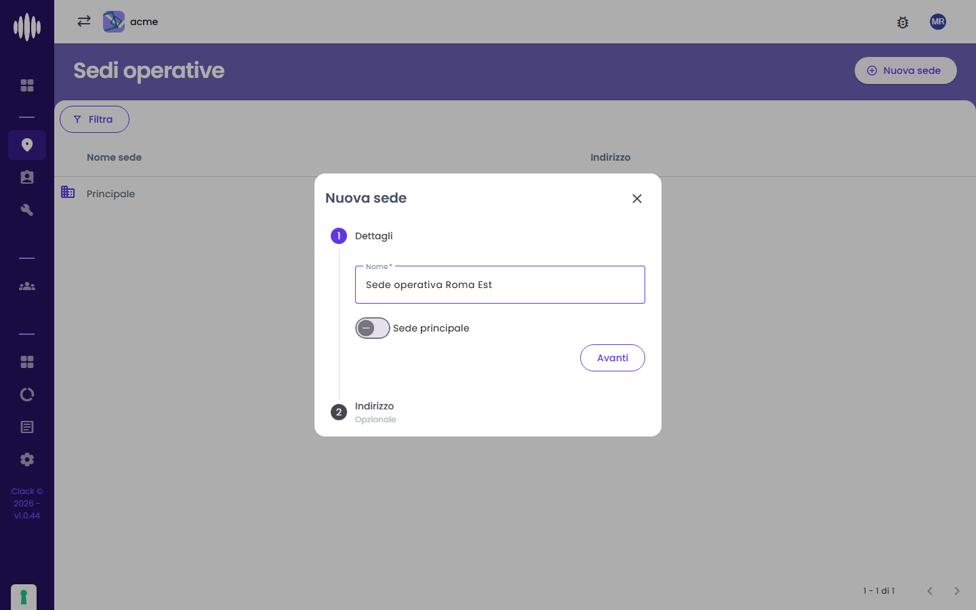The image size is (976, 610).
Task: Open the Filtra filter button
Action: 94,119
